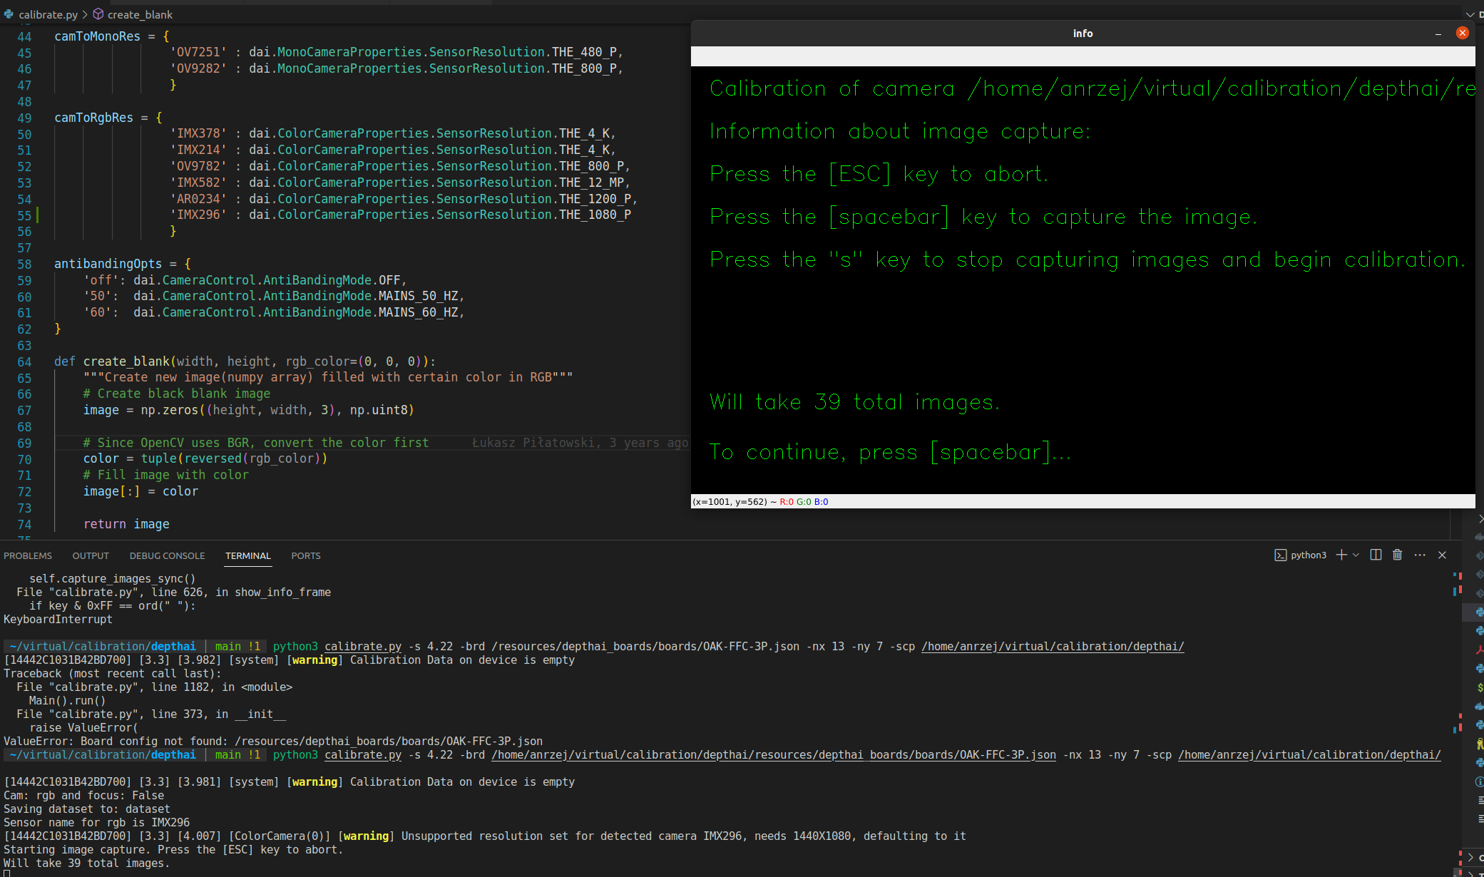Click the Python file icon in breadcrumb
Image resolution: width=1484 pixels, height=877 pixels.
click(9, 14)
